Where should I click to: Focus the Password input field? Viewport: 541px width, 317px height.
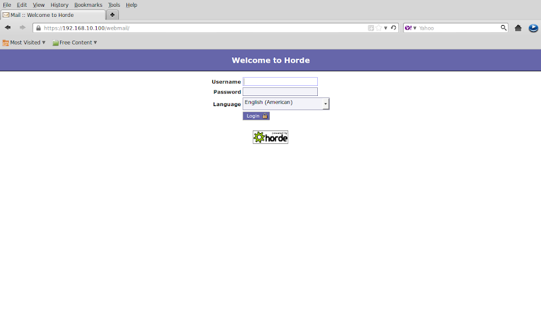[x=280, y=91]
